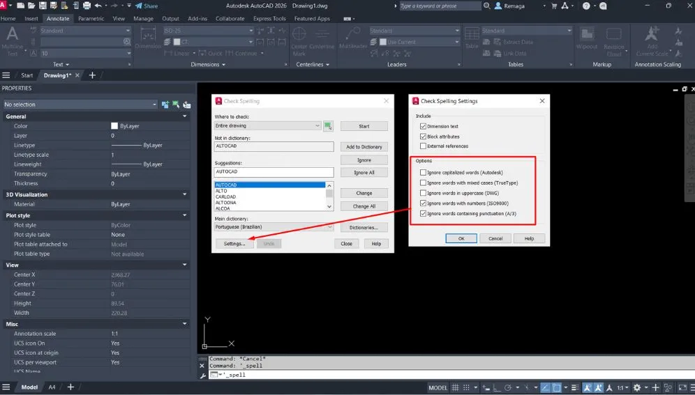
Task: Open the Express Tools ribbon tab
Action: click(269, 19)
